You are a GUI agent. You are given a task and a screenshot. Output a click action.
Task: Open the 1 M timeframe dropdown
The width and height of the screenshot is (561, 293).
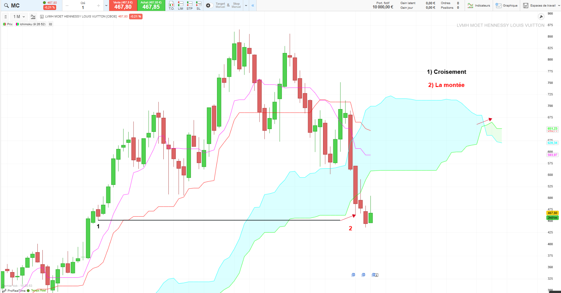[x=19, y=17]
